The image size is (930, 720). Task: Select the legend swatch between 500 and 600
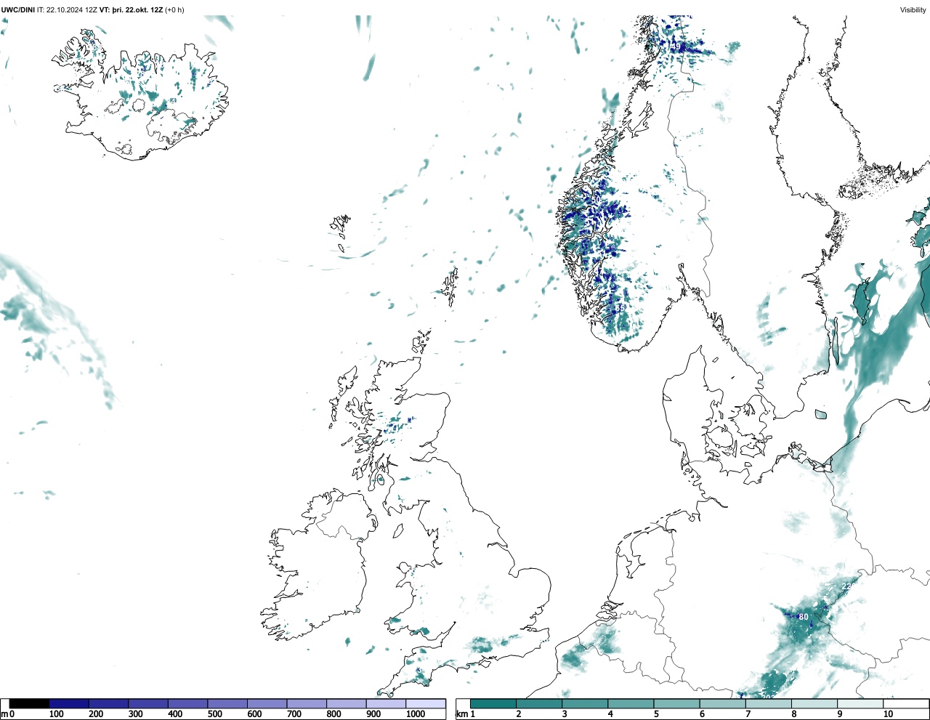[x=227, y=703]
